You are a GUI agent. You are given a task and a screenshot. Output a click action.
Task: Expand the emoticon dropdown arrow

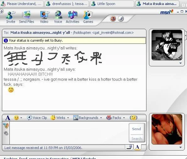[21, 118]
